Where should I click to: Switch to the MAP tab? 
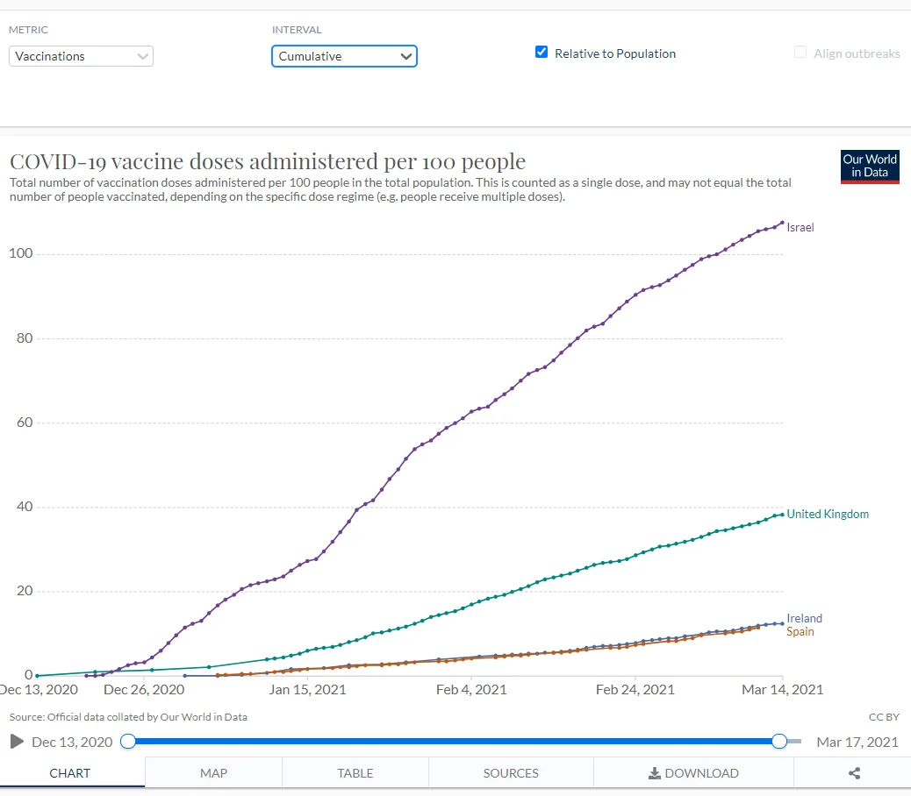(x=213, y=773)
